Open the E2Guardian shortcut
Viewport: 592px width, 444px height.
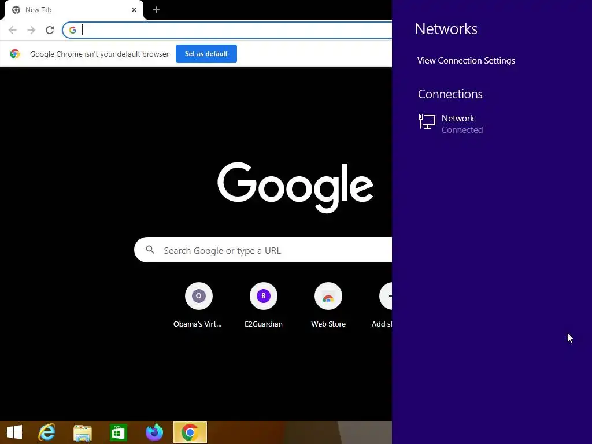tap(264, 305)
